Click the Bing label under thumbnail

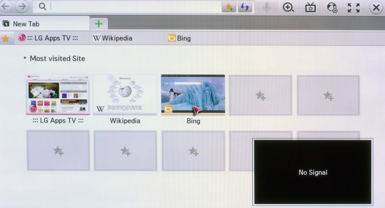point(193,121)
